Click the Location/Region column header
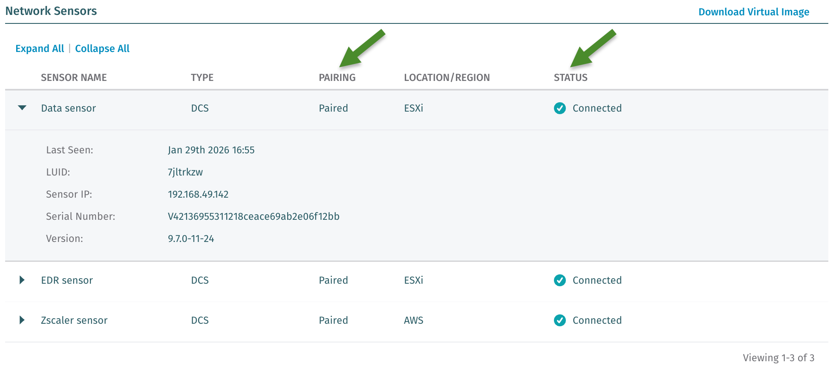836x374 pixels. click(447, 78)
